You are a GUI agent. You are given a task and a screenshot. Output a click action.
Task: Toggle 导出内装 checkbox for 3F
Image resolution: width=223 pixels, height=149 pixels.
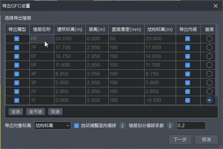(187, 83)
